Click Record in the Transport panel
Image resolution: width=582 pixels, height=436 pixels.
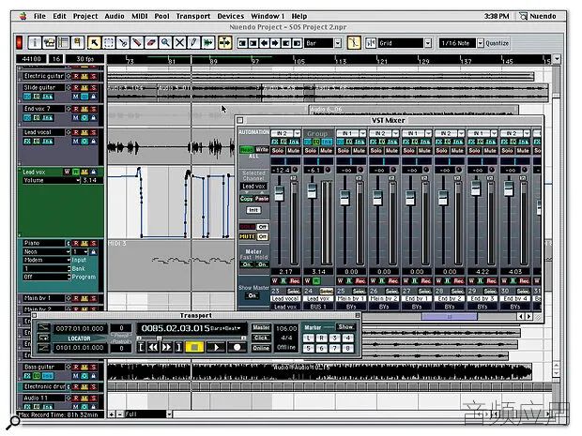click(237, 347)
